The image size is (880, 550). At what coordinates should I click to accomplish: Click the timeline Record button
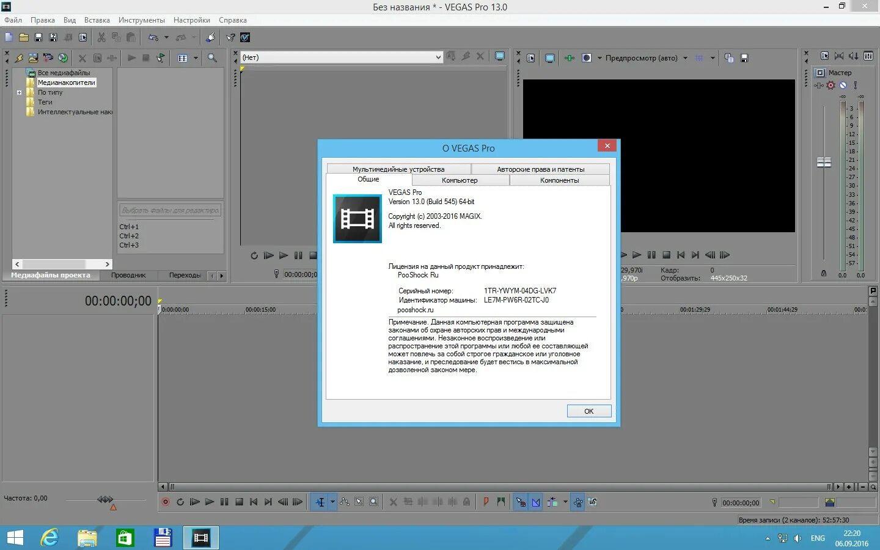coord(165,502)
